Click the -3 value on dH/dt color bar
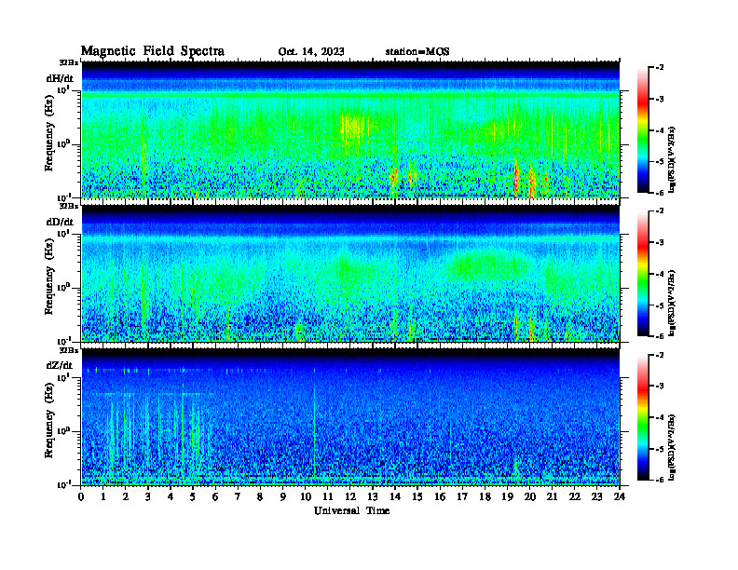The image size is (738, 570). point(660,99)
